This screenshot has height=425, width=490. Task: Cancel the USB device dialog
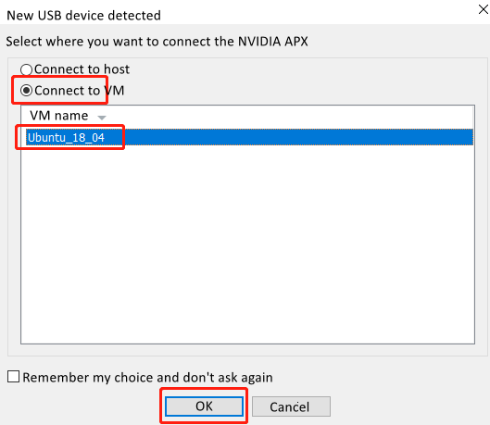(x=291, y=406)
